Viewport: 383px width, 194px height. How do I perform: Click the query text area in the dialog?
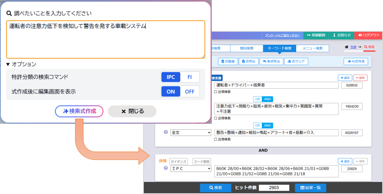[106, 40]
